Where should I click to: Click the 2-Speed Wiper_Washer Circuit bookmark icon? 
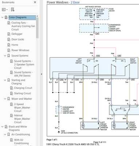12,104
